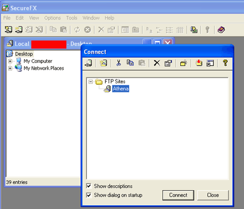Expand My Network Places in Local tree
244x209 pixels.
(10, 69)
